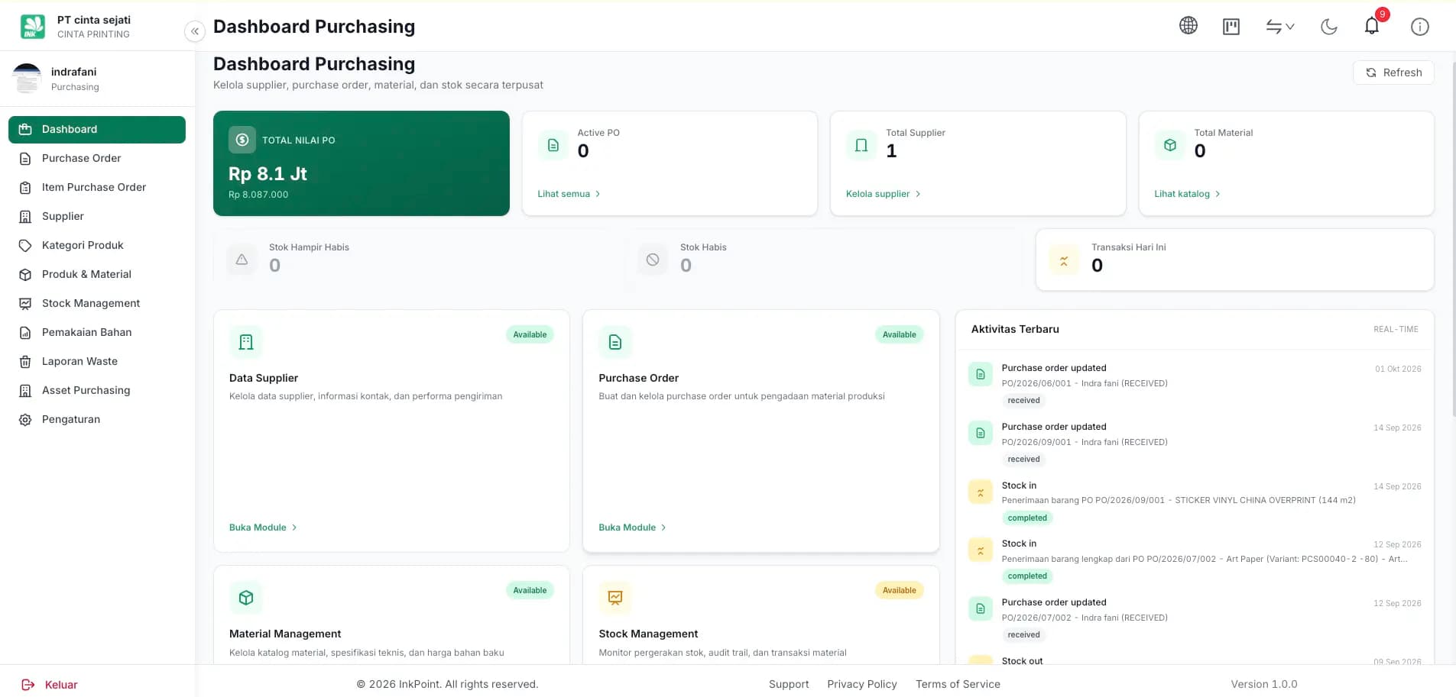1456x697 pixels.
Task: Open PO/2026/06/001 activity entry
Action: pos(1195,383)
